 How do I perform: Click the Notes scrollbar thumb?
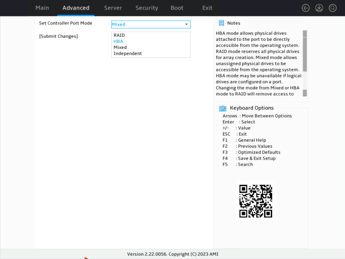305,54
